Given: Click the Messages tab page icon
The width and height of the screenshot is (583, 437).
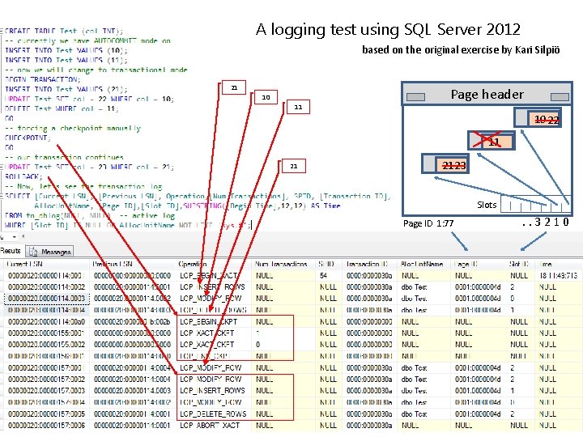Looking at the screenshot, I should (33, 252).
